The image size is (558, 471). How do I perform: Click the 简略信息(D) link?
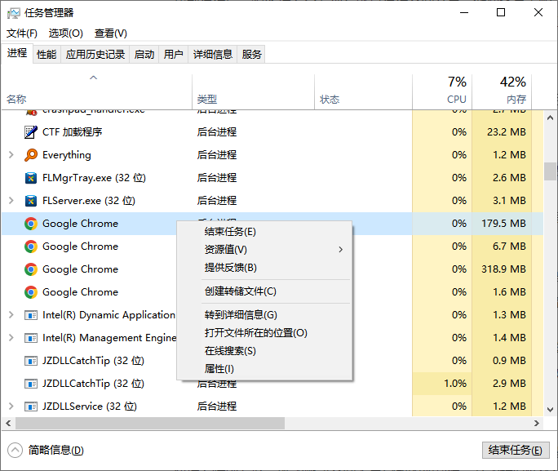pyautogui.click(x=55, y=451)
